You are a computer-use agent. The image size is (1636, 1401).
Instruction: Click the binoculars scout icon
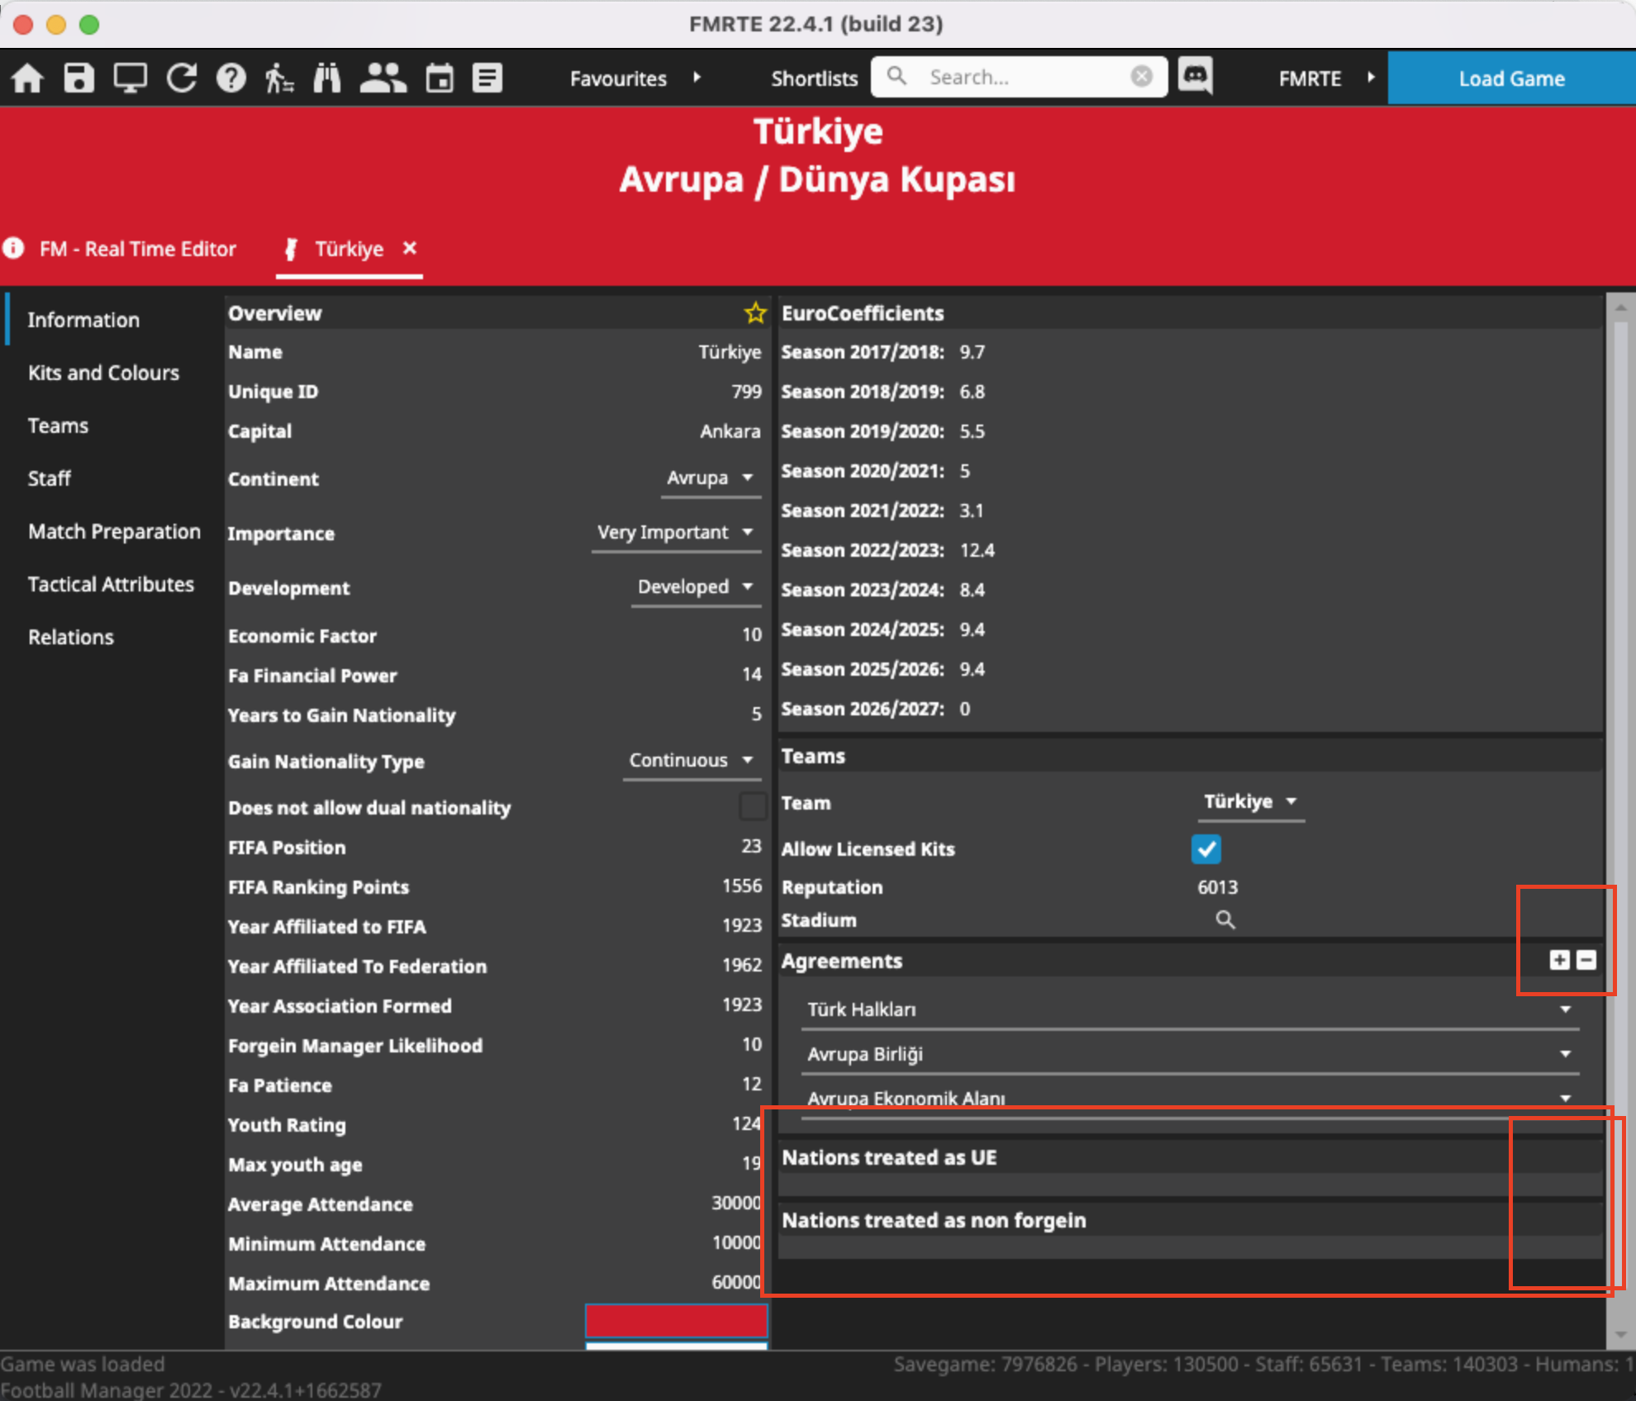(327, 78)
